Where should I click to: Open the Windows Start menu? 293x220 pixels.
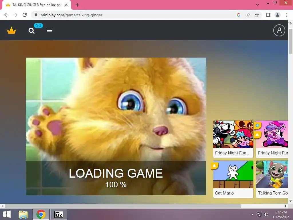pyautogui.click(x=7, y=214)
